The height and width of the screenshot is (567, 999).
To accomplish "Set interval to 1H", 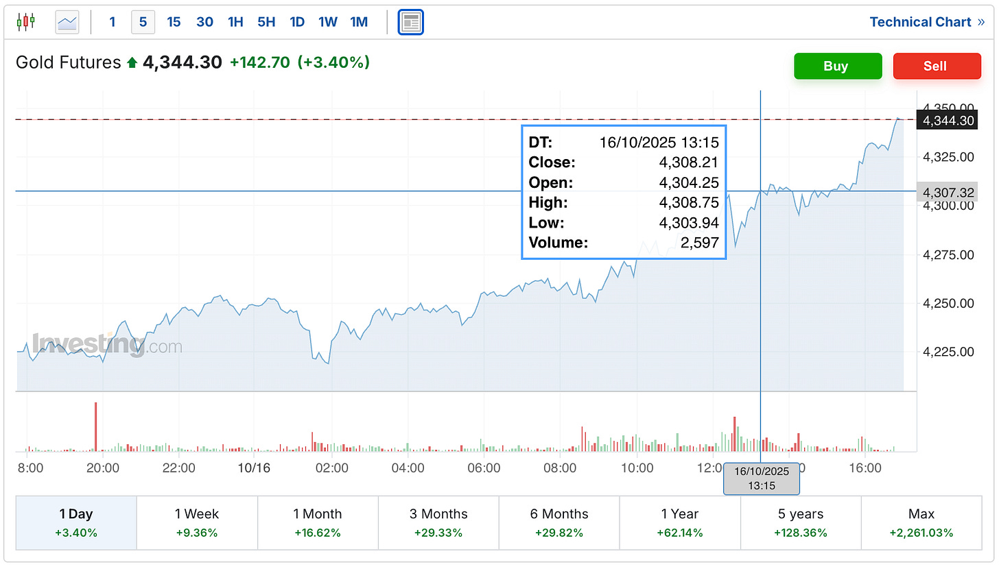I will [235, 22].
